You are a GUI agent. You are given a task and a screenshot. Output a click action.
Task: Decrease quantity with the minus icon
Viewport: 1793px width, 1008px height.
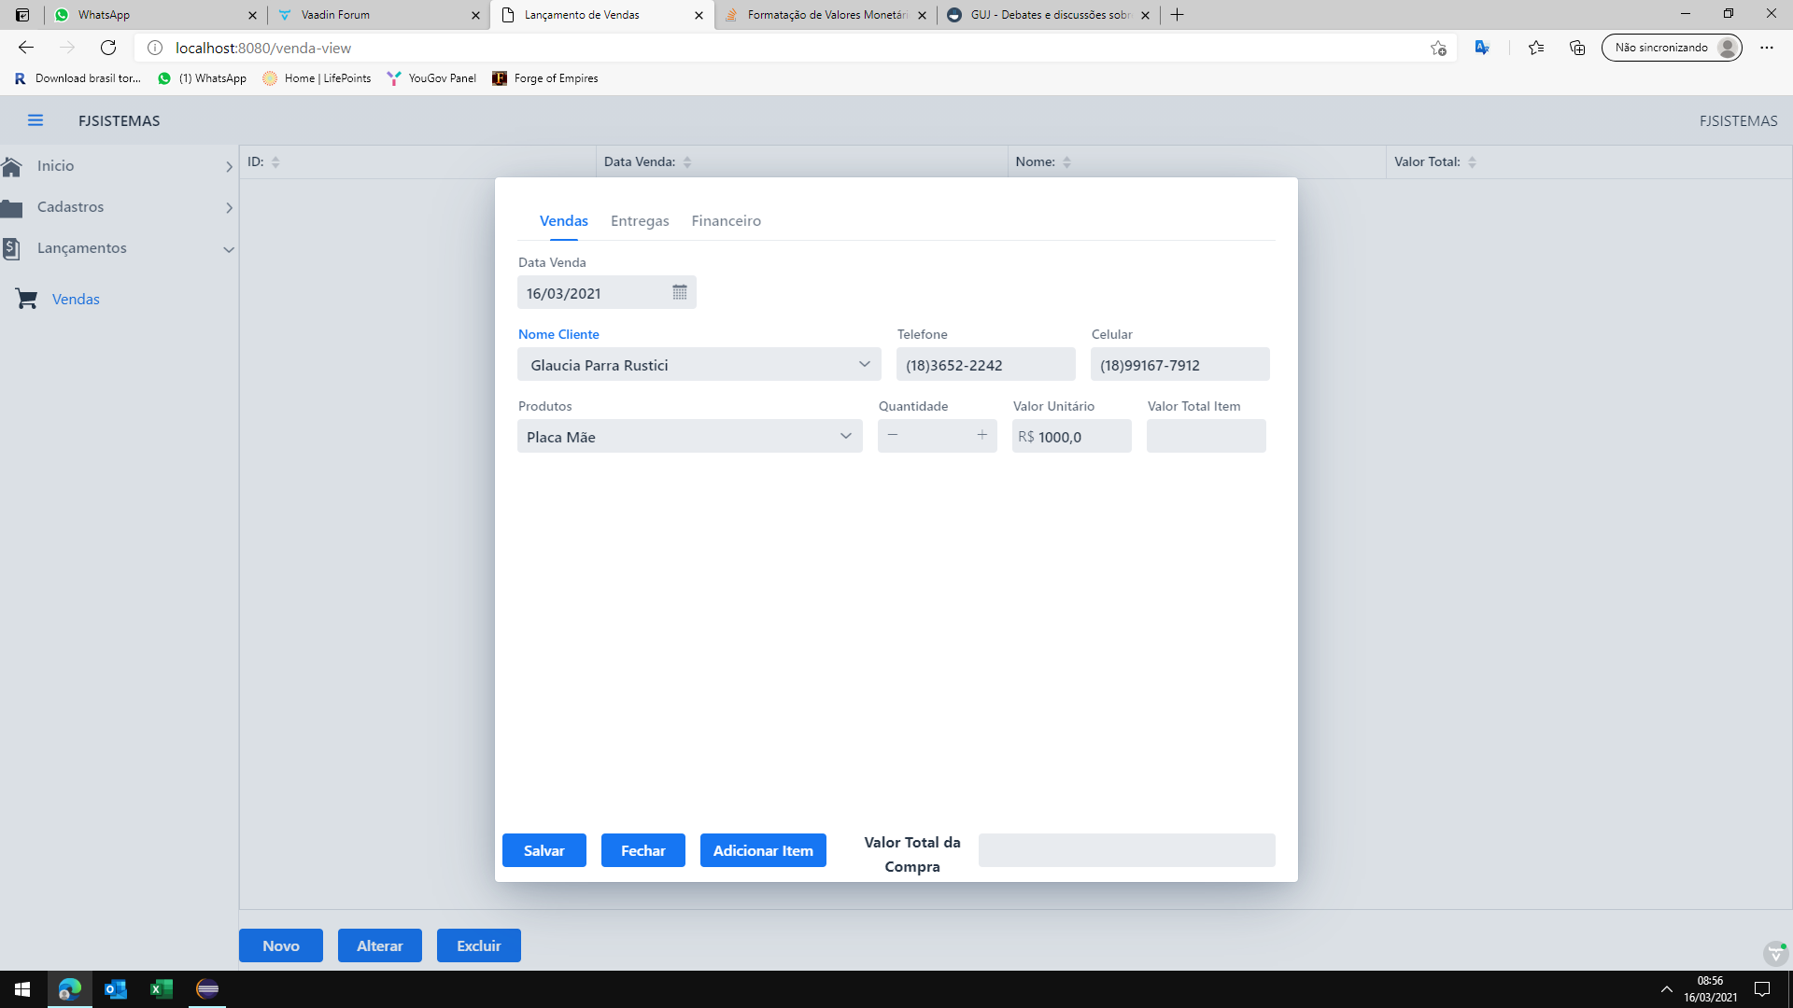(893, 435)
